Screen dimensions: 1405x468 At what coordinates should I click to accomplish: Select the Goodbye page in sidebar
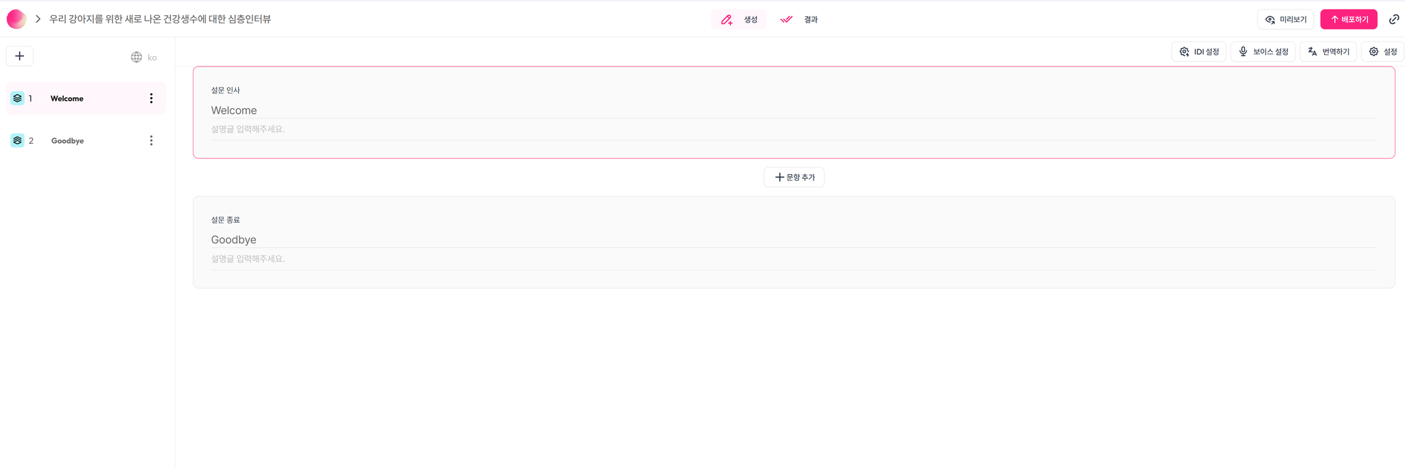pos(86,140)
